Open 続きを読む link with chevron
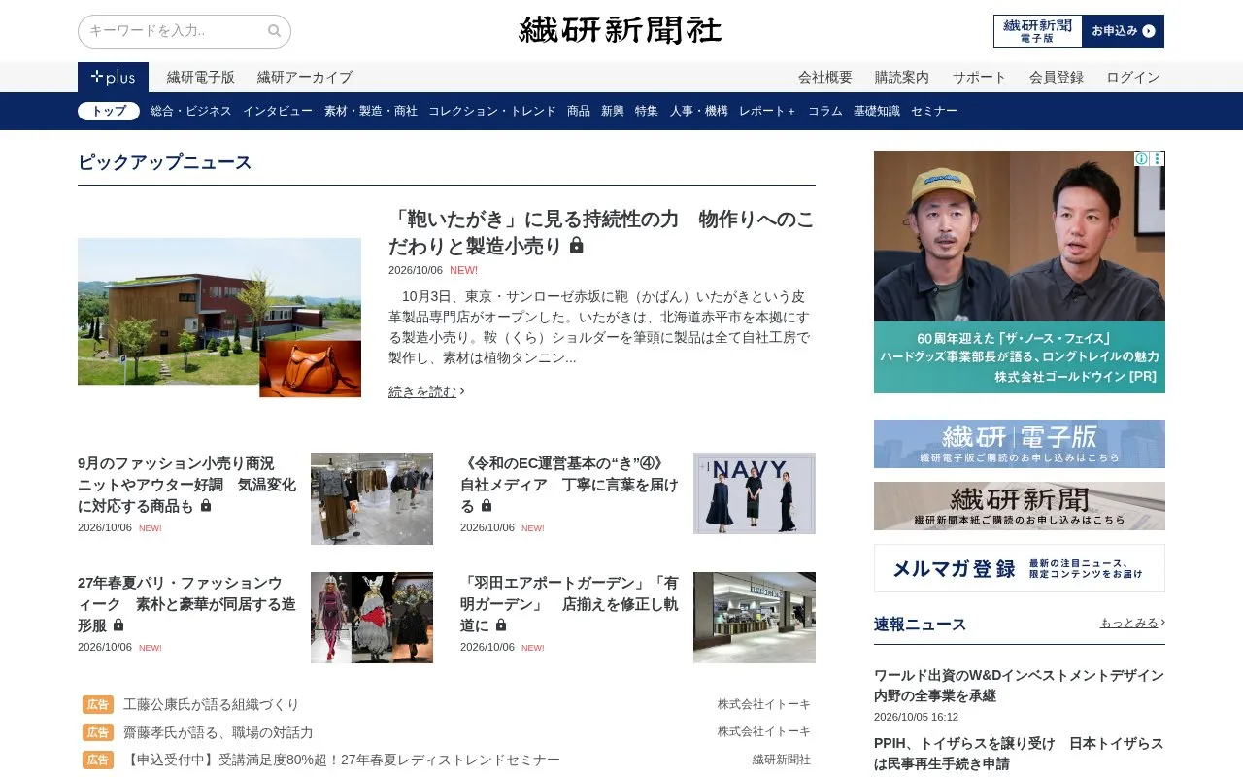This screenshot has width=1243, height=777. (427, 391)
